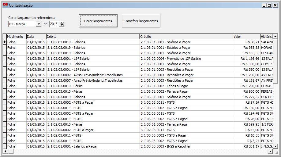
Task: Click the Valor column header
Action: [246, 37]
